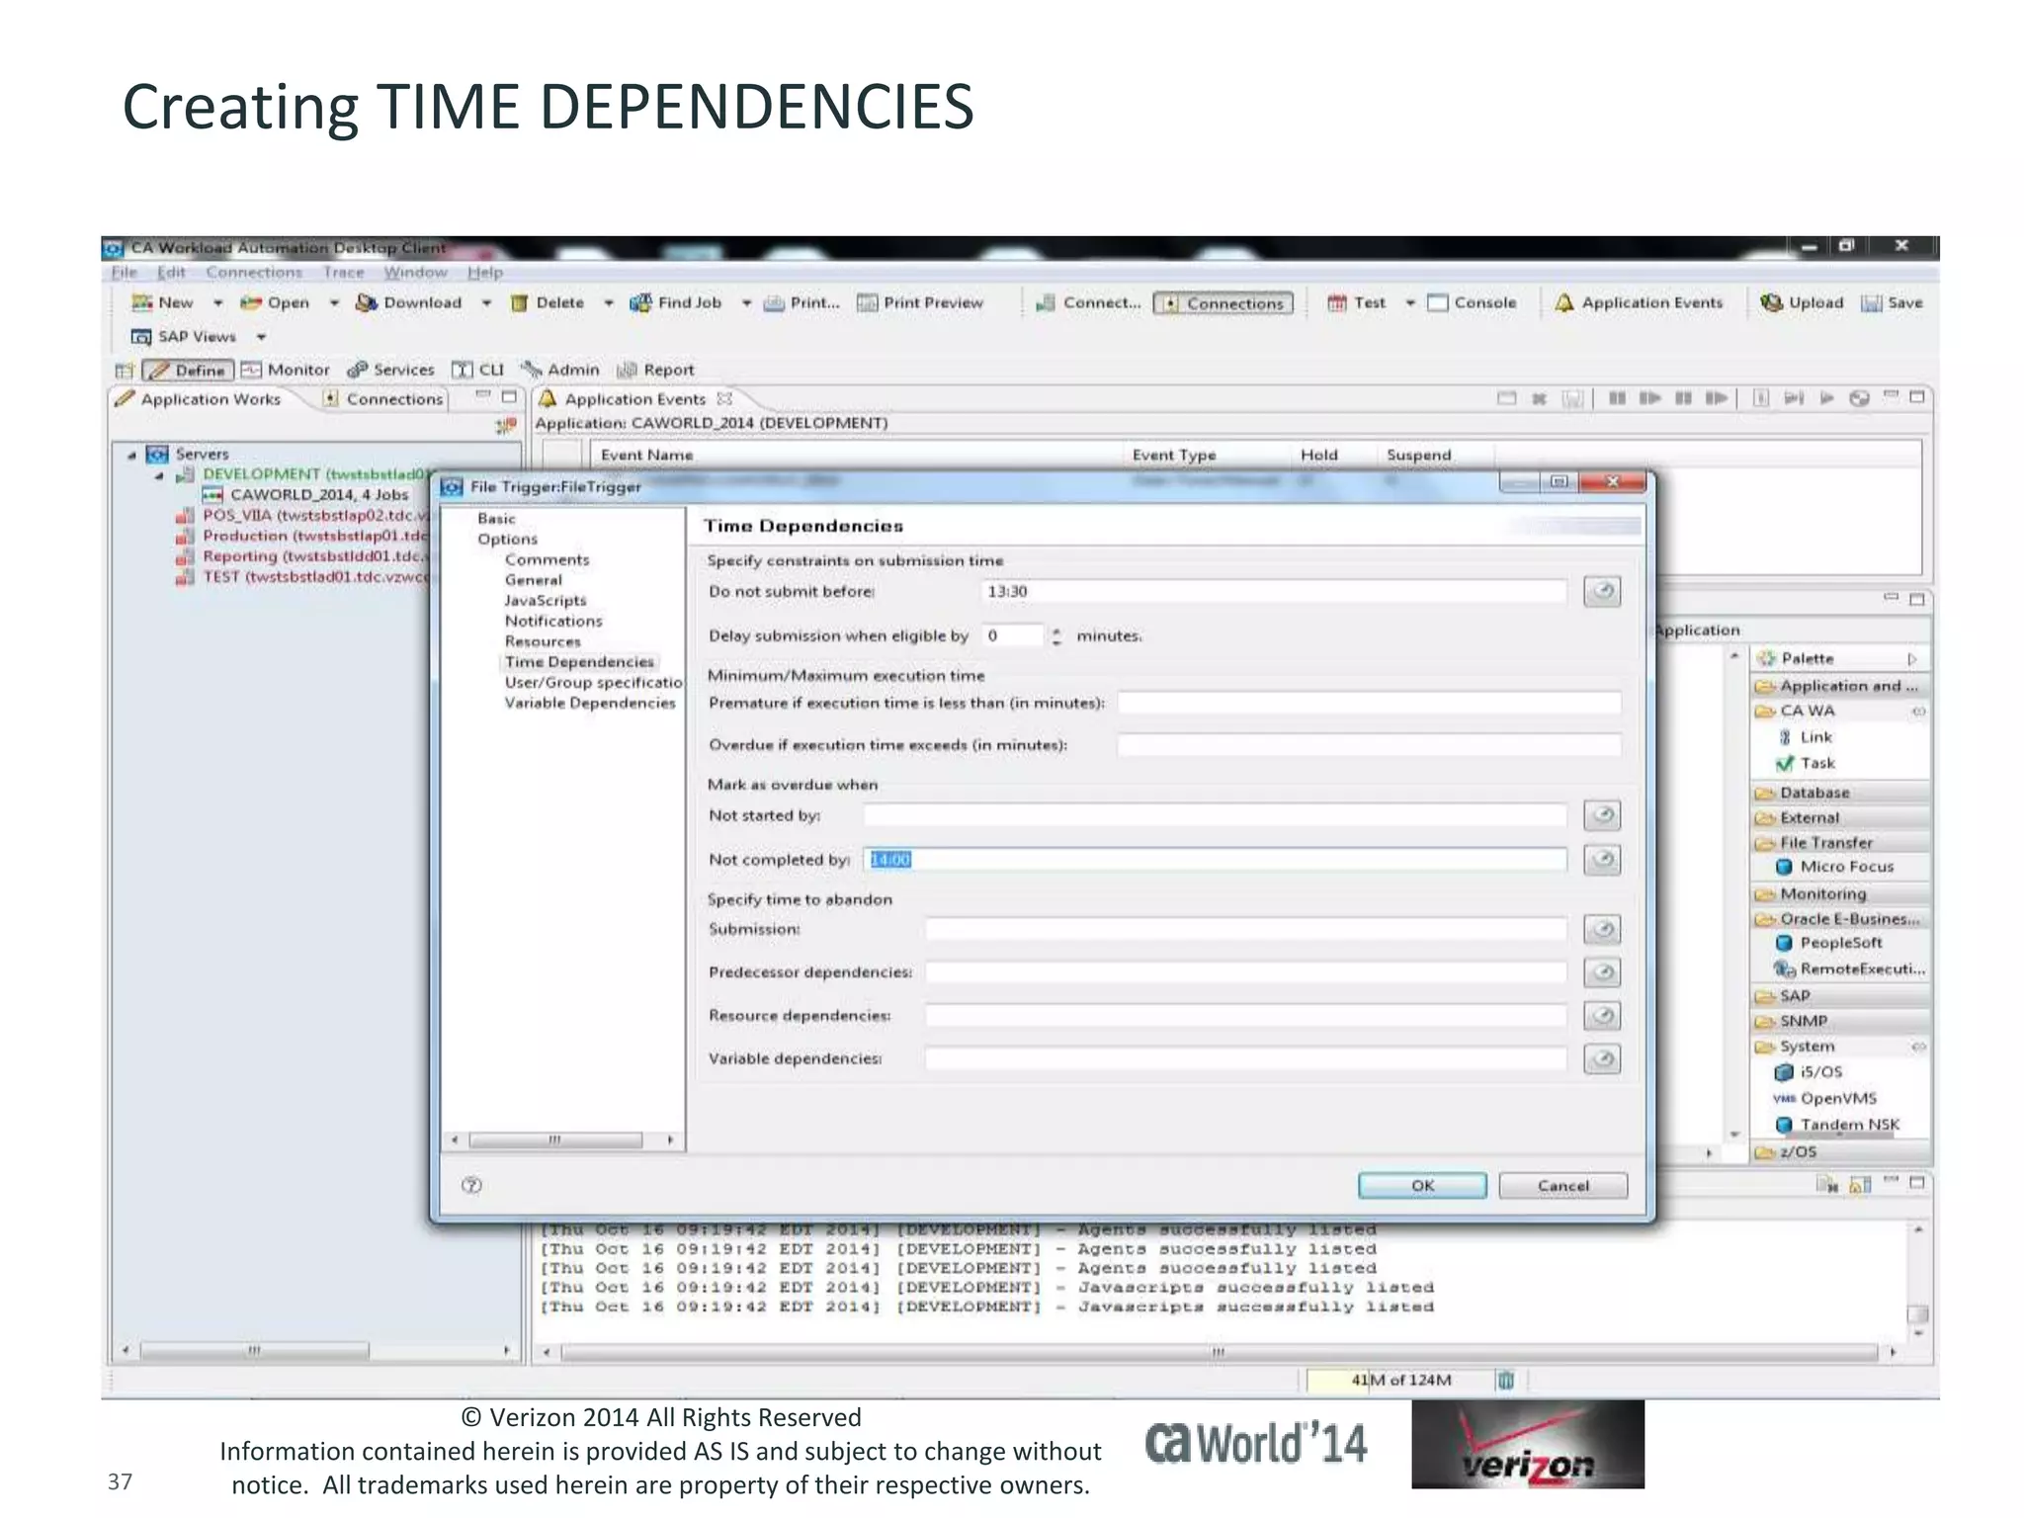
Task: Open the Console toolbar item
Action: pyautogui.click(x=1472, y=302)
